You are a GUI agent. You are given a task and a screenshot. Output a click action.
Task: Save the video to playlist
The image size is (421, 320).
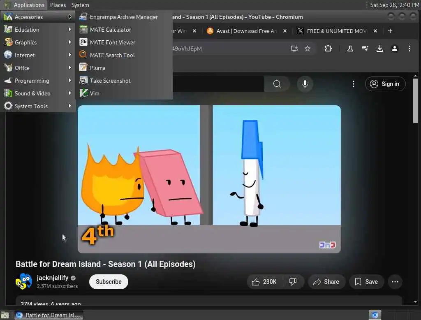click(366, 282)
